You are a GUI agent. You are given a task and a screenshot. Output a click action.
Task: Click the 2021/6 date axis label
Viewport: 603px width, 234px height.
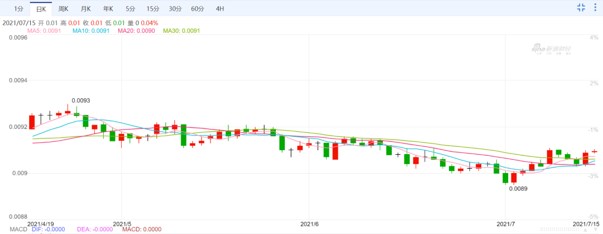309,223
